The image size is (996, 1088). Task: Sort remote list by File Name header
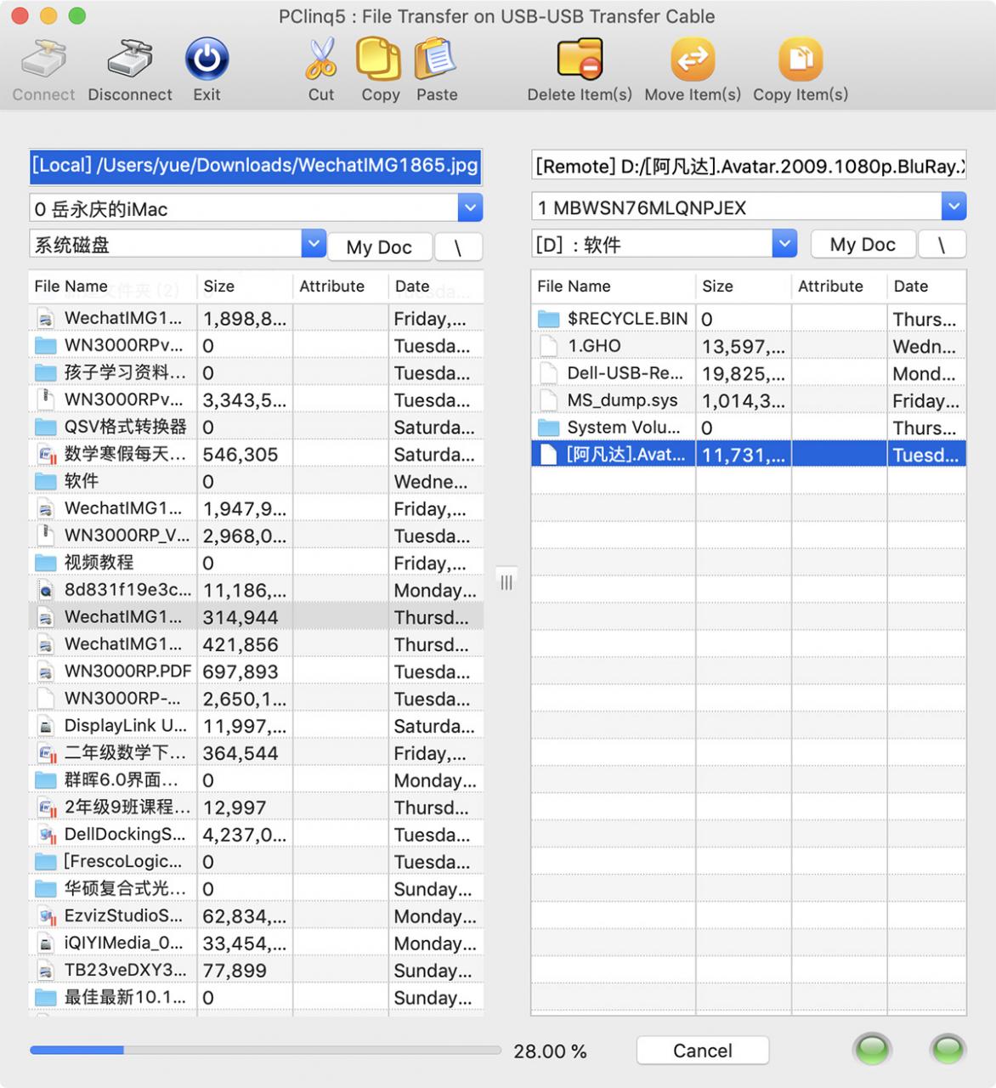pyautogui.click(x=613, y=286)
